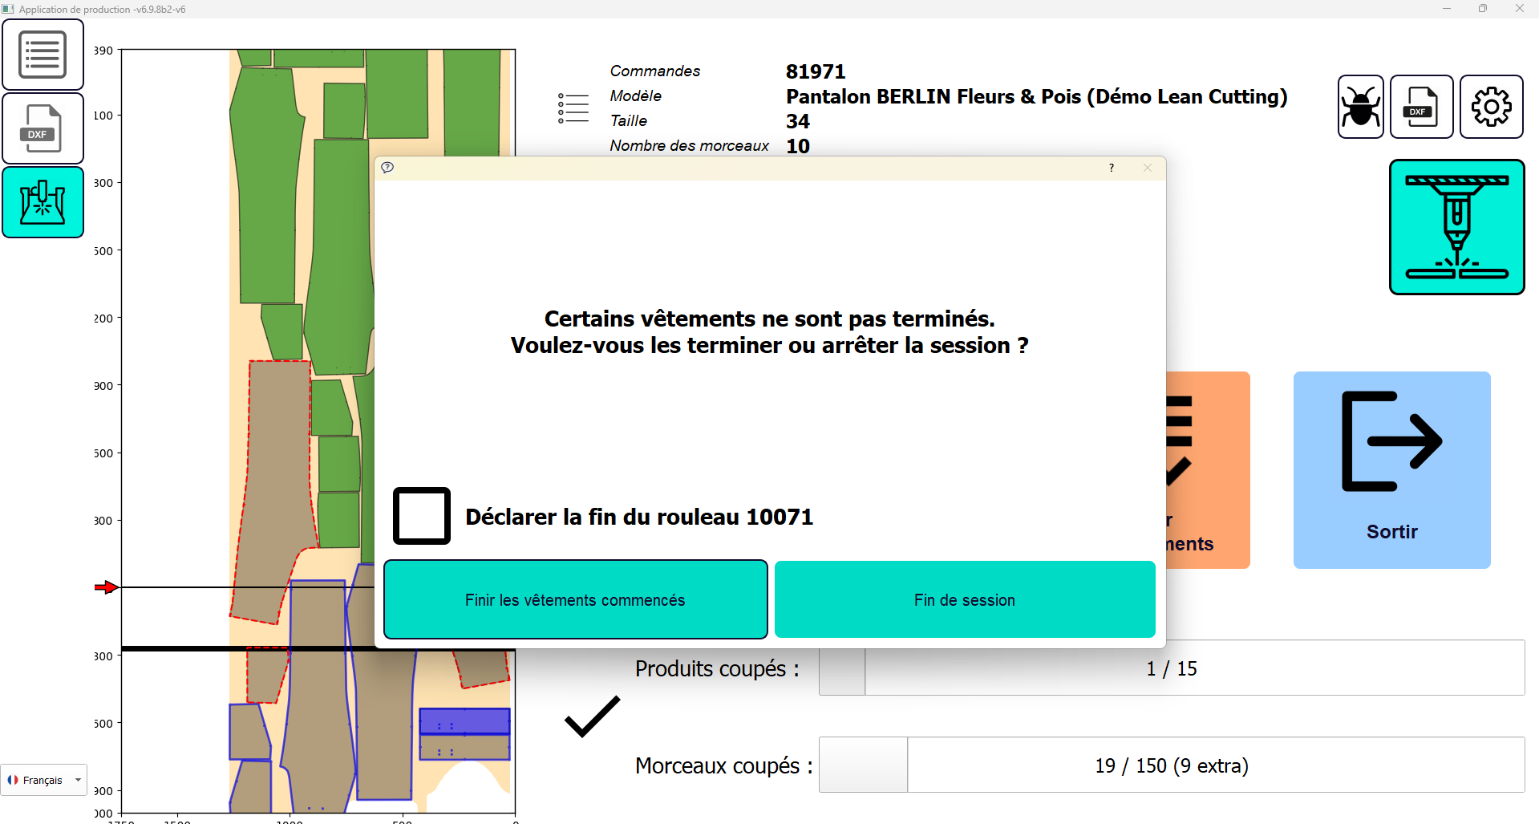Open settings gear icon
The width and height of the screenshot is (1539, 824).
tap(1491, 107)
